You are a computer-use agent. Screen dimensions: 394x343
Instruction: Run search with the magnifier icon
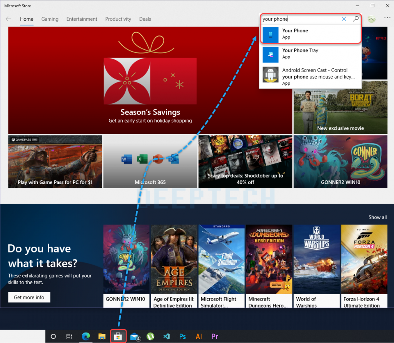(x=356, y=19)
